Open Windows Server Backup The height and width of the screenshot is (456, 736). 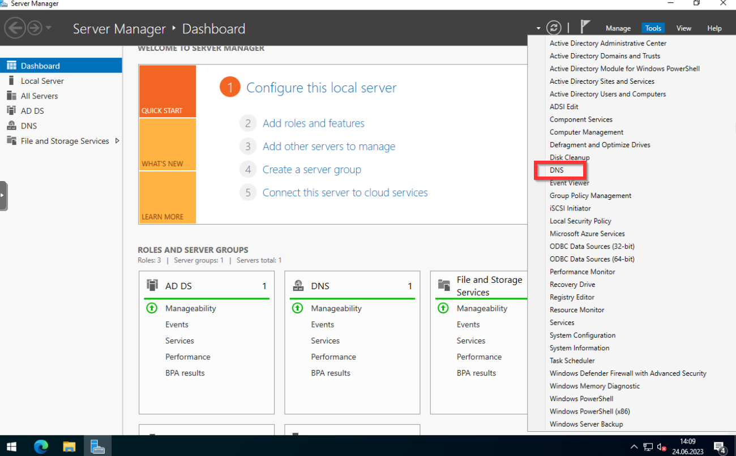(586, 424)
